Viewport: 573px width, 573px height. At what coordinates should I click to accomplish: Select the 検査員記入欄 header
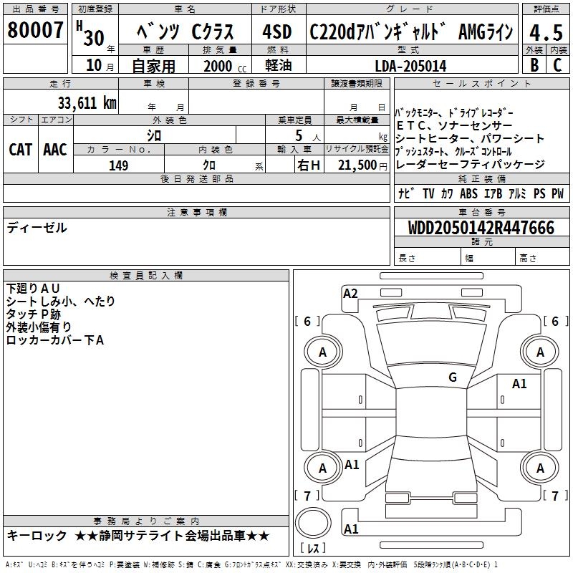click(x=146, y=276)
